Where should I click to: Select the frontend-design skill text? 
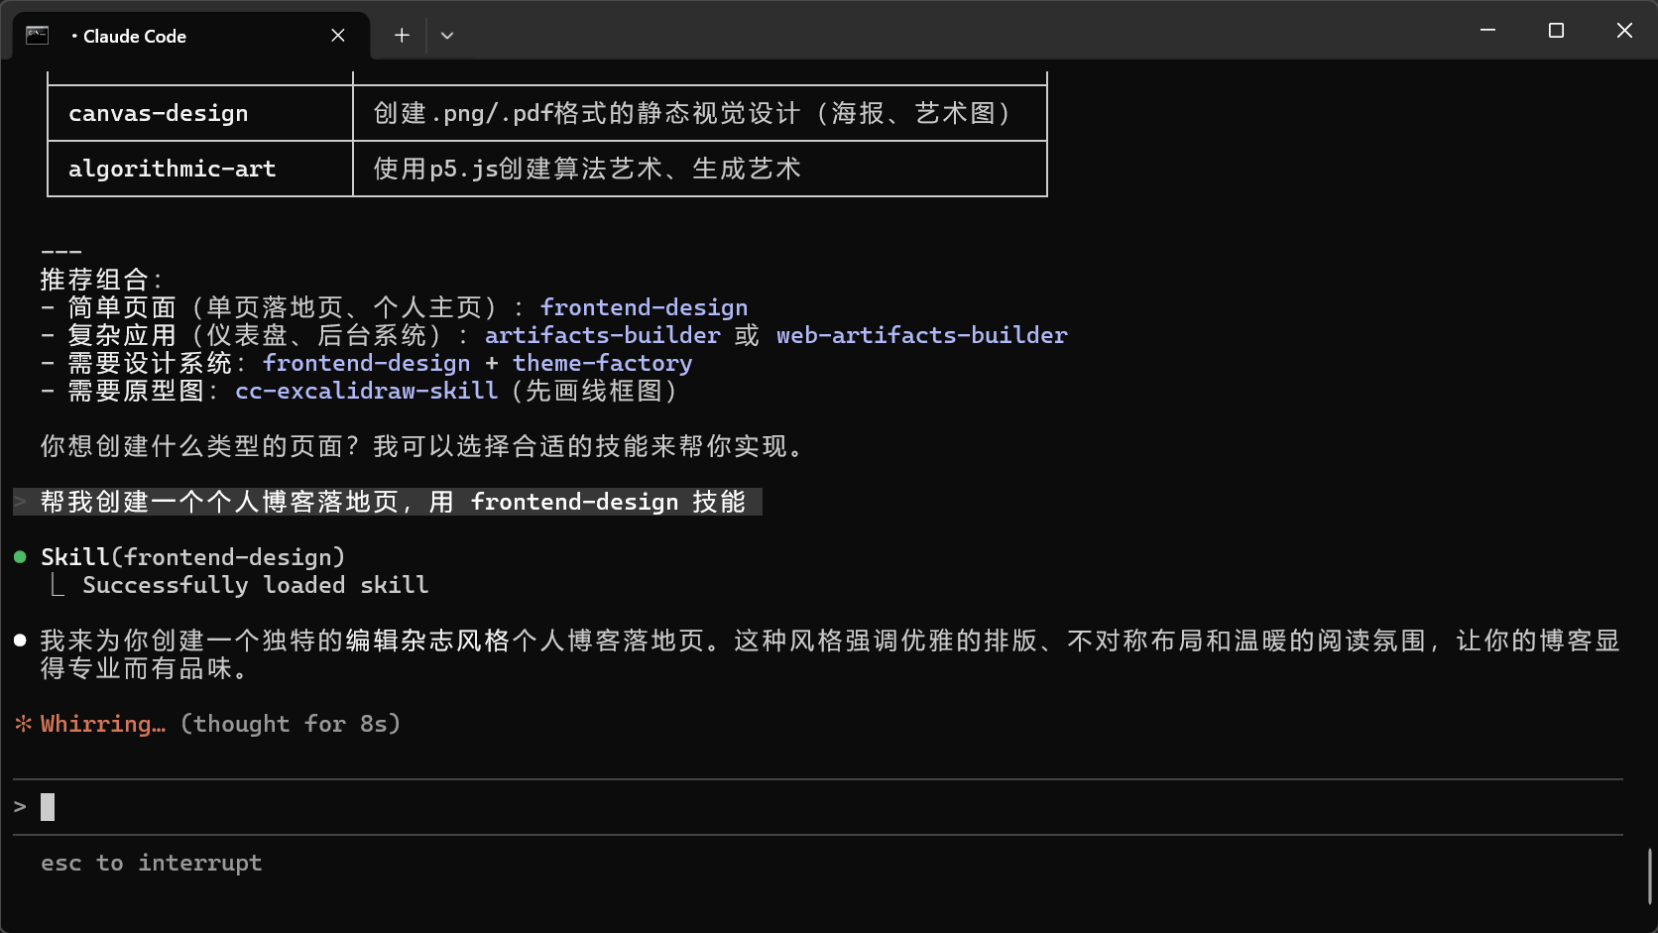[x=644, y=306]
